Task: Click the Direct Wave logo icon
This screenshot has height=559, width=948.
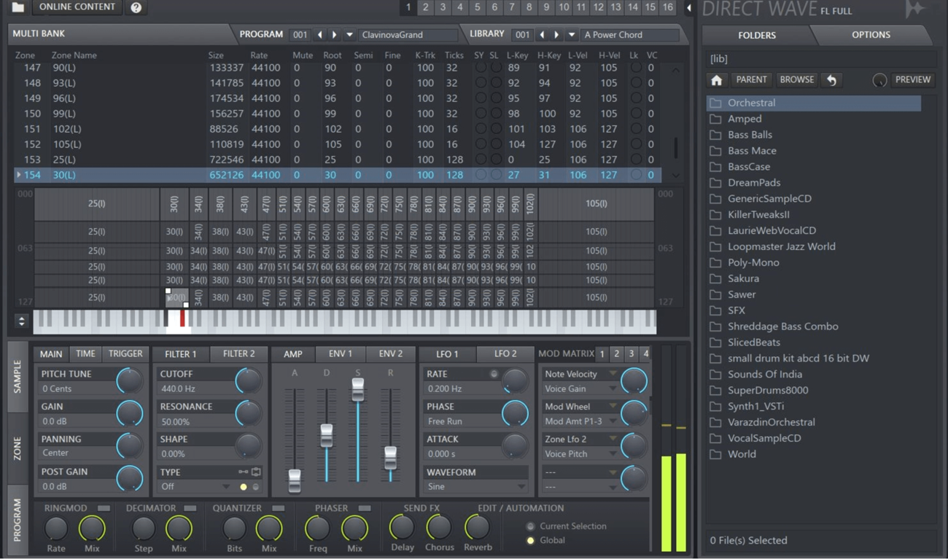Action: (914, 9)
